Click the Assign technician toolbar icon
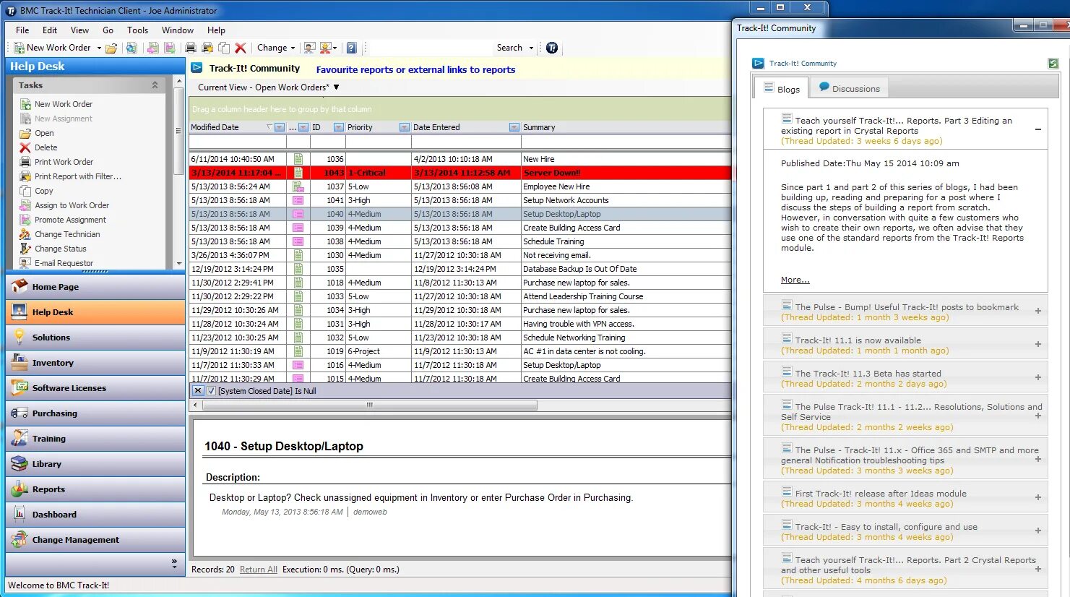 pyautogui.click(x=309, y=48)
